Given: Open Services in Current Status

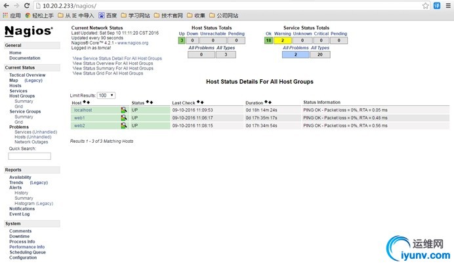Looking at the screenshot, I should (x=18, y=91).
